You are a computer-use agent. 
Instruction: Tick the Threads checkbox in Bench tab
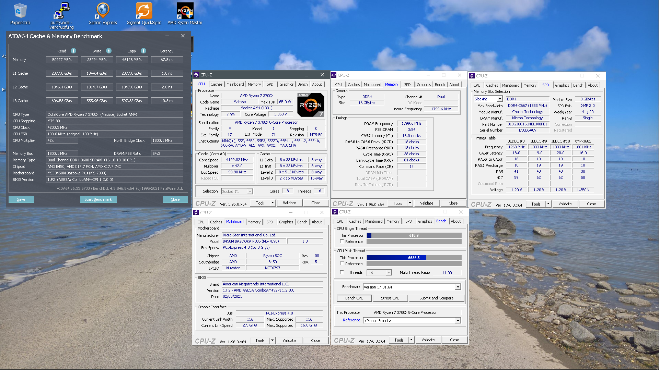pos(342,272)
